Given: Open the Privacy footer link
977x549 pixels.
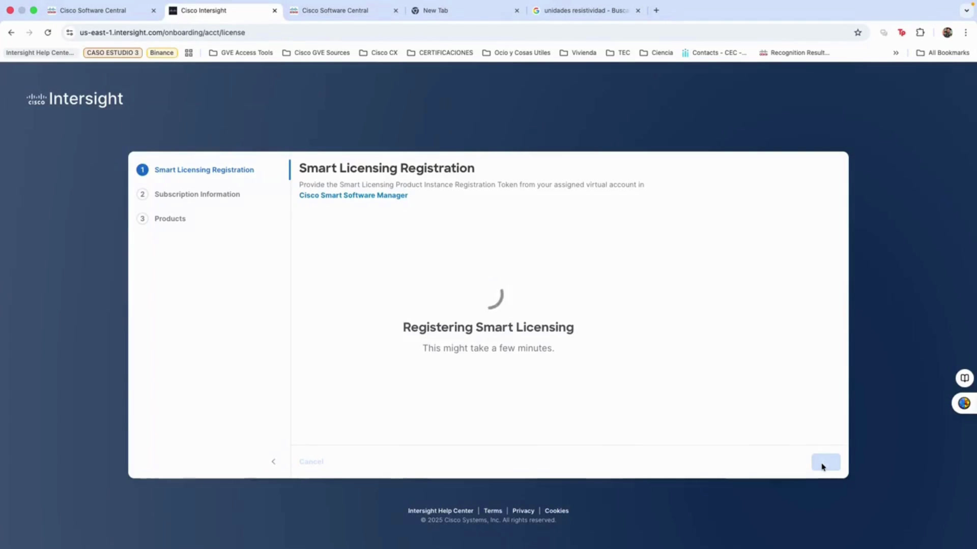Looking at the screenshot, I should [x=523, y=511].
